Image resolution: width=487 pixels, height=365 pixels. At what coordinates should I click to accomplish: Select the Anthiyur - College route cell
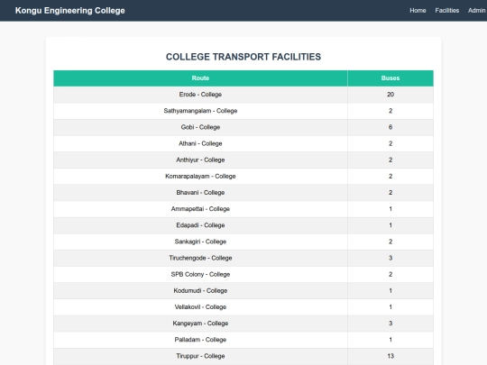tap(200, 160)
